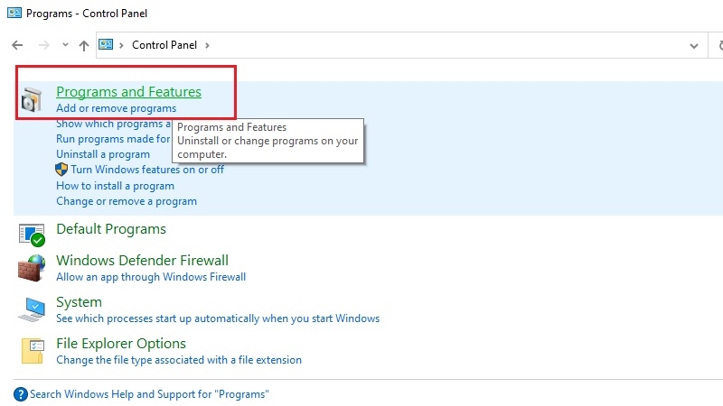The image size is (723, 406).
Task: Click the Programs and Features disc icon
Action: 32,99
